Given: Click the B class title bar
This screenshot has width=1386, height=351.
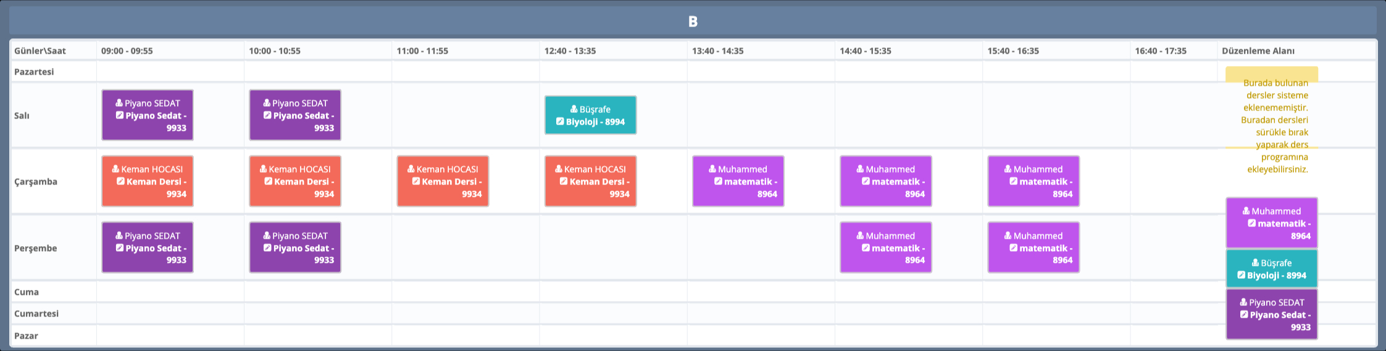Looking at the screenshot, I should pyautogui.click(x=693, y=22).
